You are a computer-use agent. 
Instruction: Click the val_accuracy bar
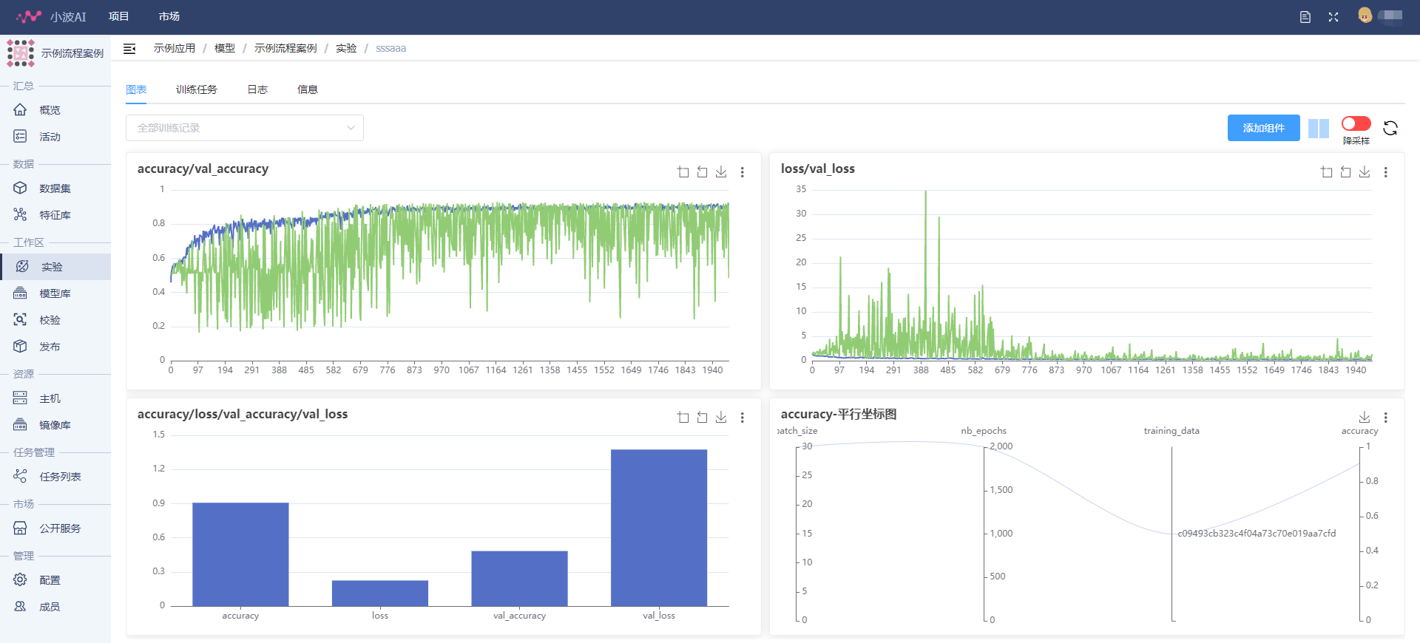[519, 579]
